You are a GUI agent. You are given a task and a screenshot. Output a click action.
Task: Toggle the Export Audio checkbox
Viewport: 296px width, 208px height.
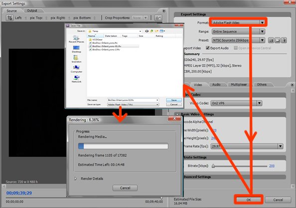[208, 48]
